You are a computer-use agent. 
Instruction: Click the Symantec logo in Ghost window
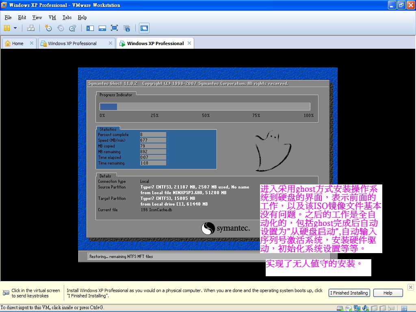[x=226, y=228]
